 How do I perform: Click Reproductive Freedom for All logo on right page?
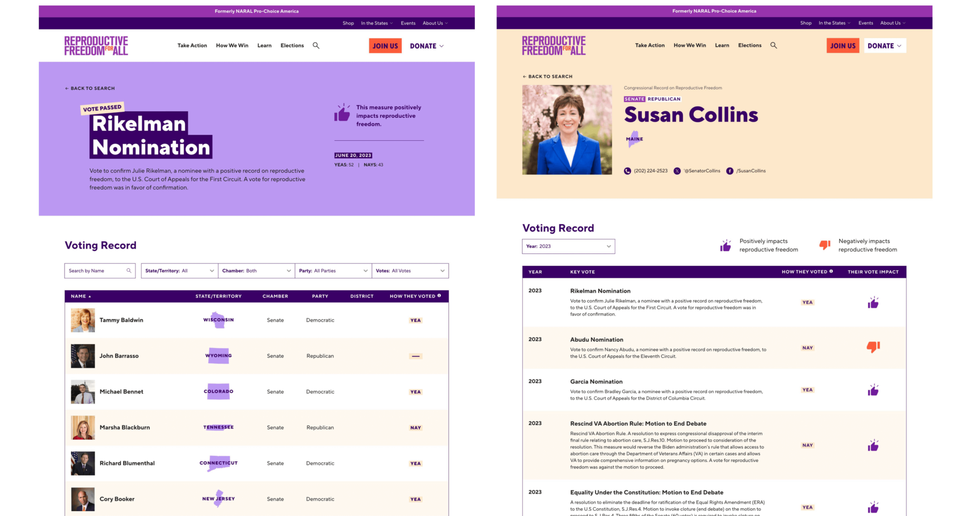point(554,46)
